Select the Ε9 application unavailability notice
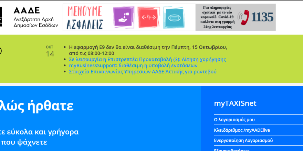 [148, 50]
